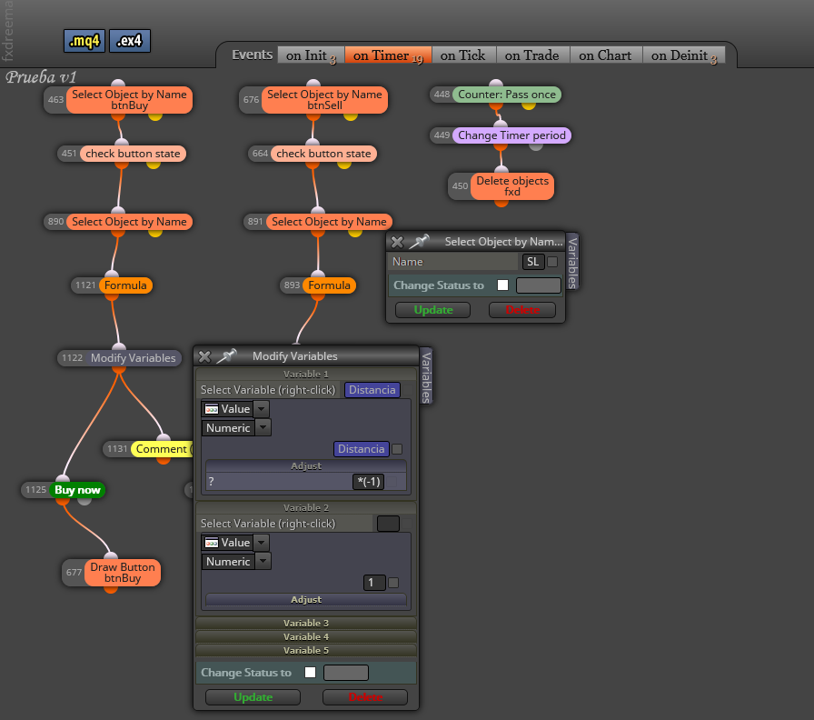
Task: Expand the Variable 2 Adjust section
Action: click(x=306, y=599)
